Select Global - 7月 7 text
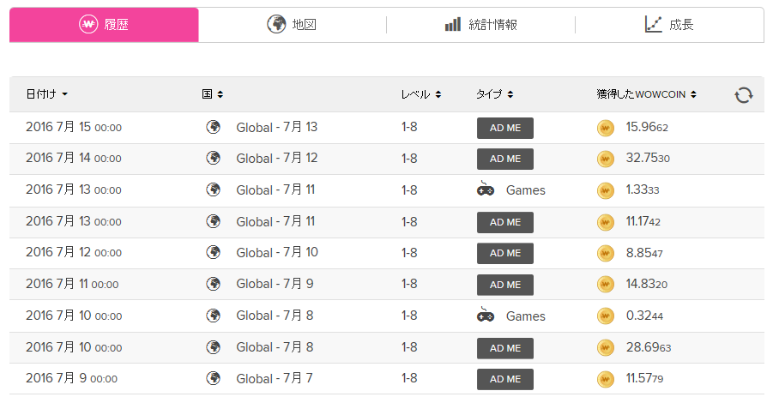773x403 pixels. point(274,378)
